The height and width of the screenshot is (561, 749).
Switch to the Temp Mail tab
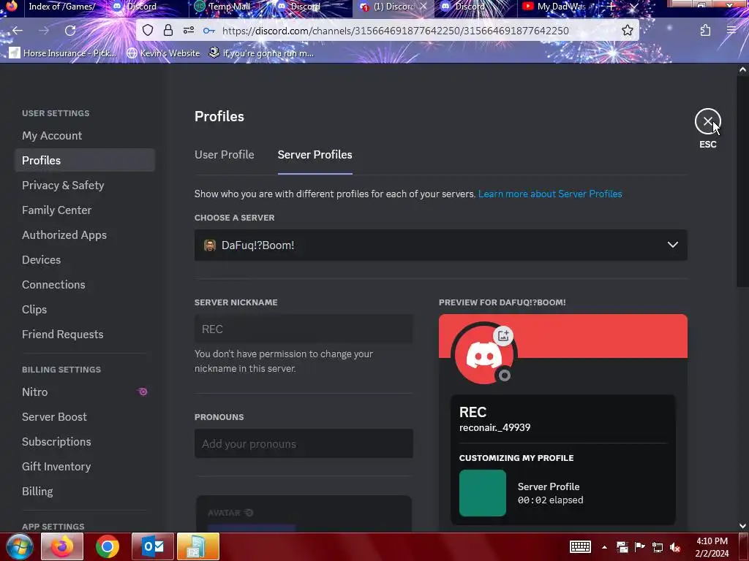(229, 7)
